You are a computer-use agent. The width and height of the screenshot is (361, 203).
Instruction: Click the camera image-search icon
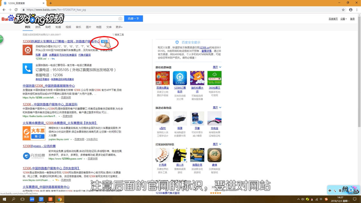[x=120, y=19]
